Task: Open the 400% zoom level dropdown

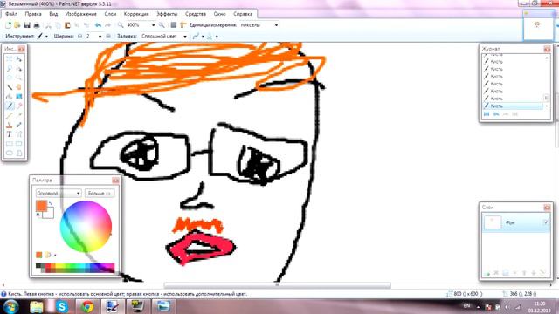Action: point(154,25)
